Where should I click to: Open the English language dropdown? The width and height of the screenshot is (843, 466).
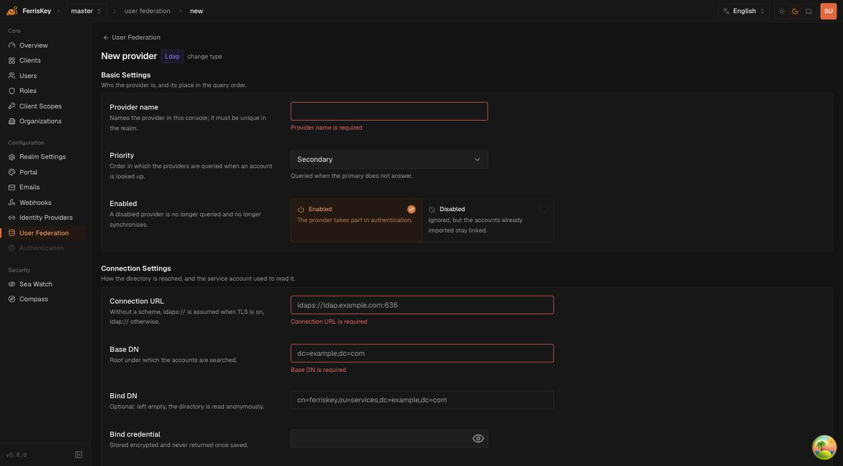[744, 11]
